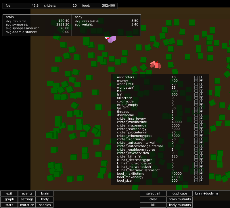Increase food_size with plus button
The image size is (230, 208).
tap(201, 180)
